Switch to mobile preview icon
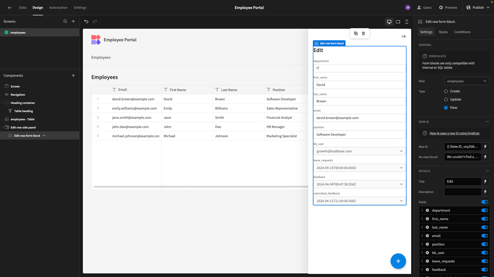The height and width of the screenshot is (277, 494). coord(407,22)
